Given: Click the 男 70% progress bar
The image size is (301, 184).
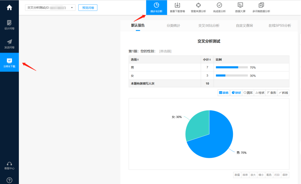Looking at the screenshot, I should (x=232, y=67).
